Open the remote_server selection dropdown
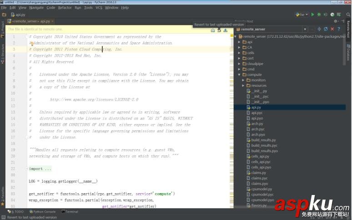 point(305,29)
